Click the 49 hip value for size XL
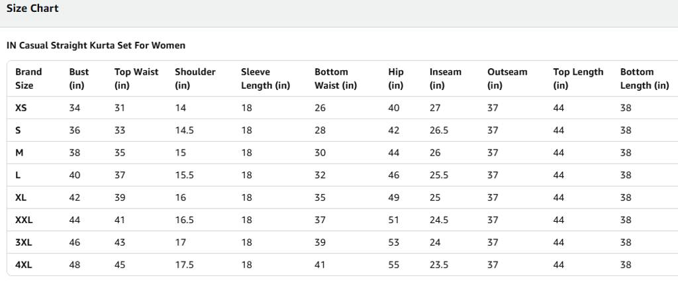This screenshot has height=288, width=678. [x=394, y=197]
